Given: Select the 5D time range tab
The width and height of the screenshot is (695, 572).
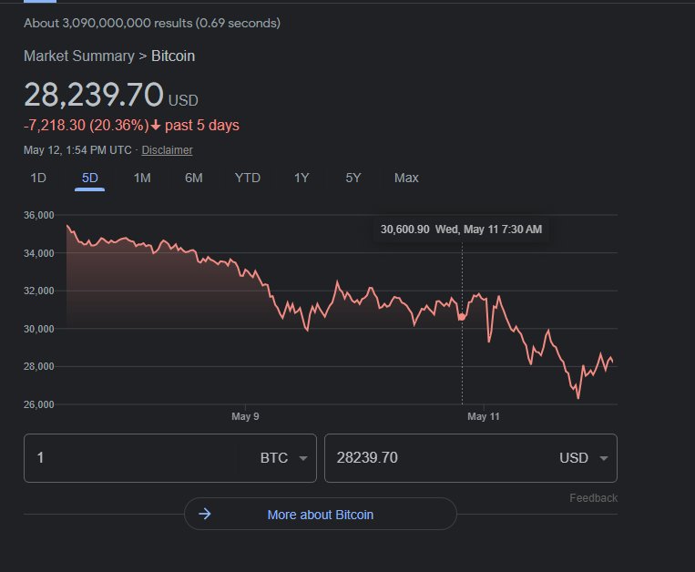Looking at the screenshot, I should [89, 179].
